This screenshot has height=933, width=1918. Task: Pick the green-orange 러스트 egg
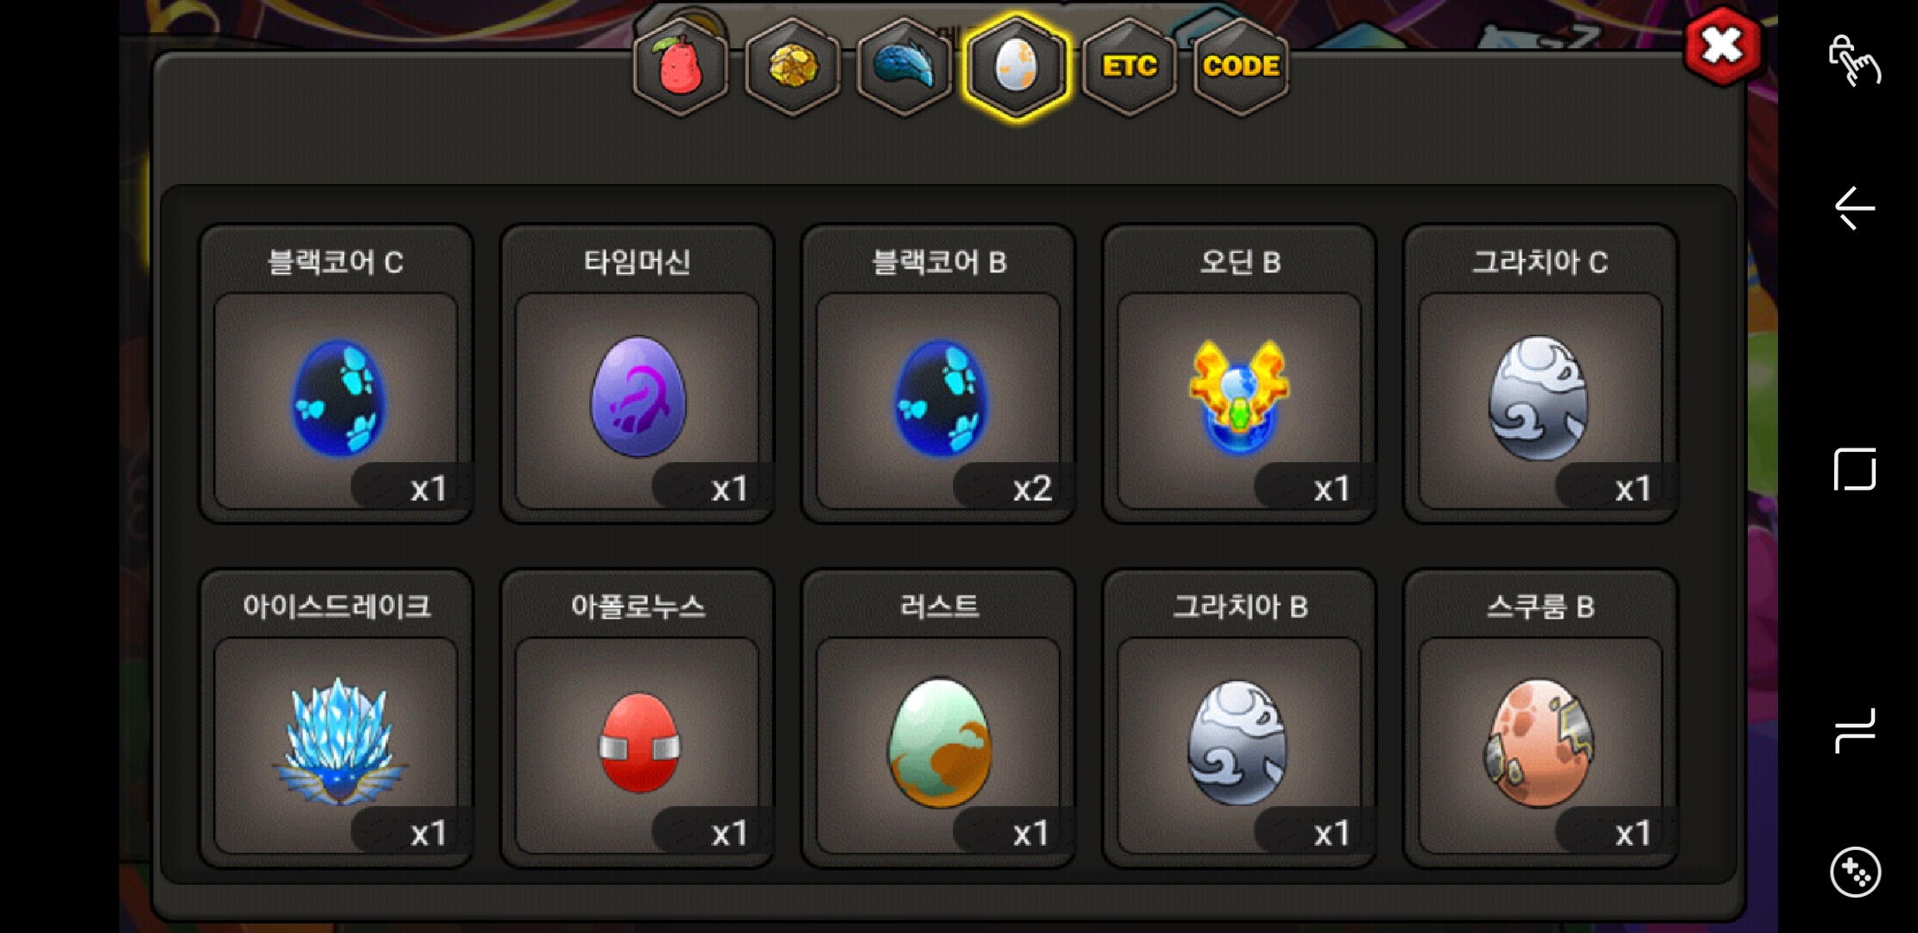[x=939, y=718]
